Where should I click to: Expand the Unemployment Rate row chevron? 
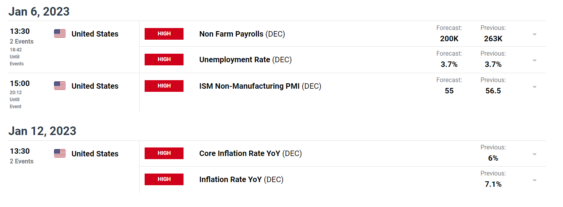tap(535, 60)
